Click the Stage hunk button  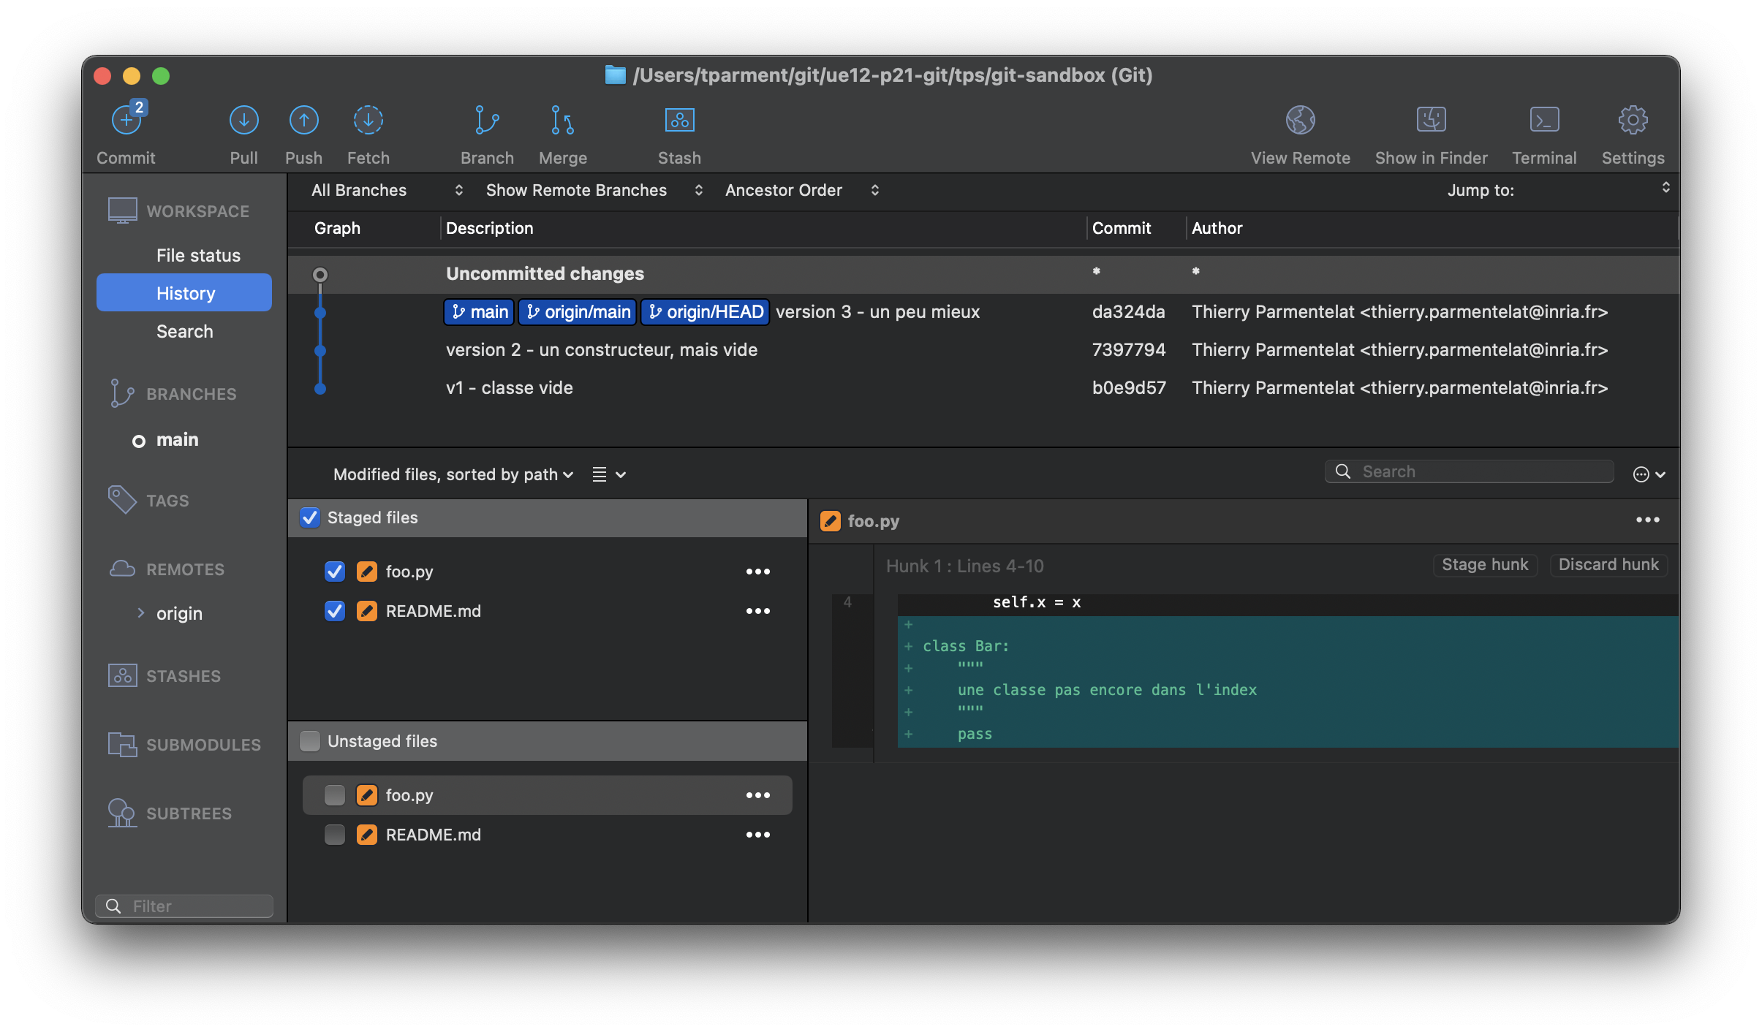tap(1484, 565)
